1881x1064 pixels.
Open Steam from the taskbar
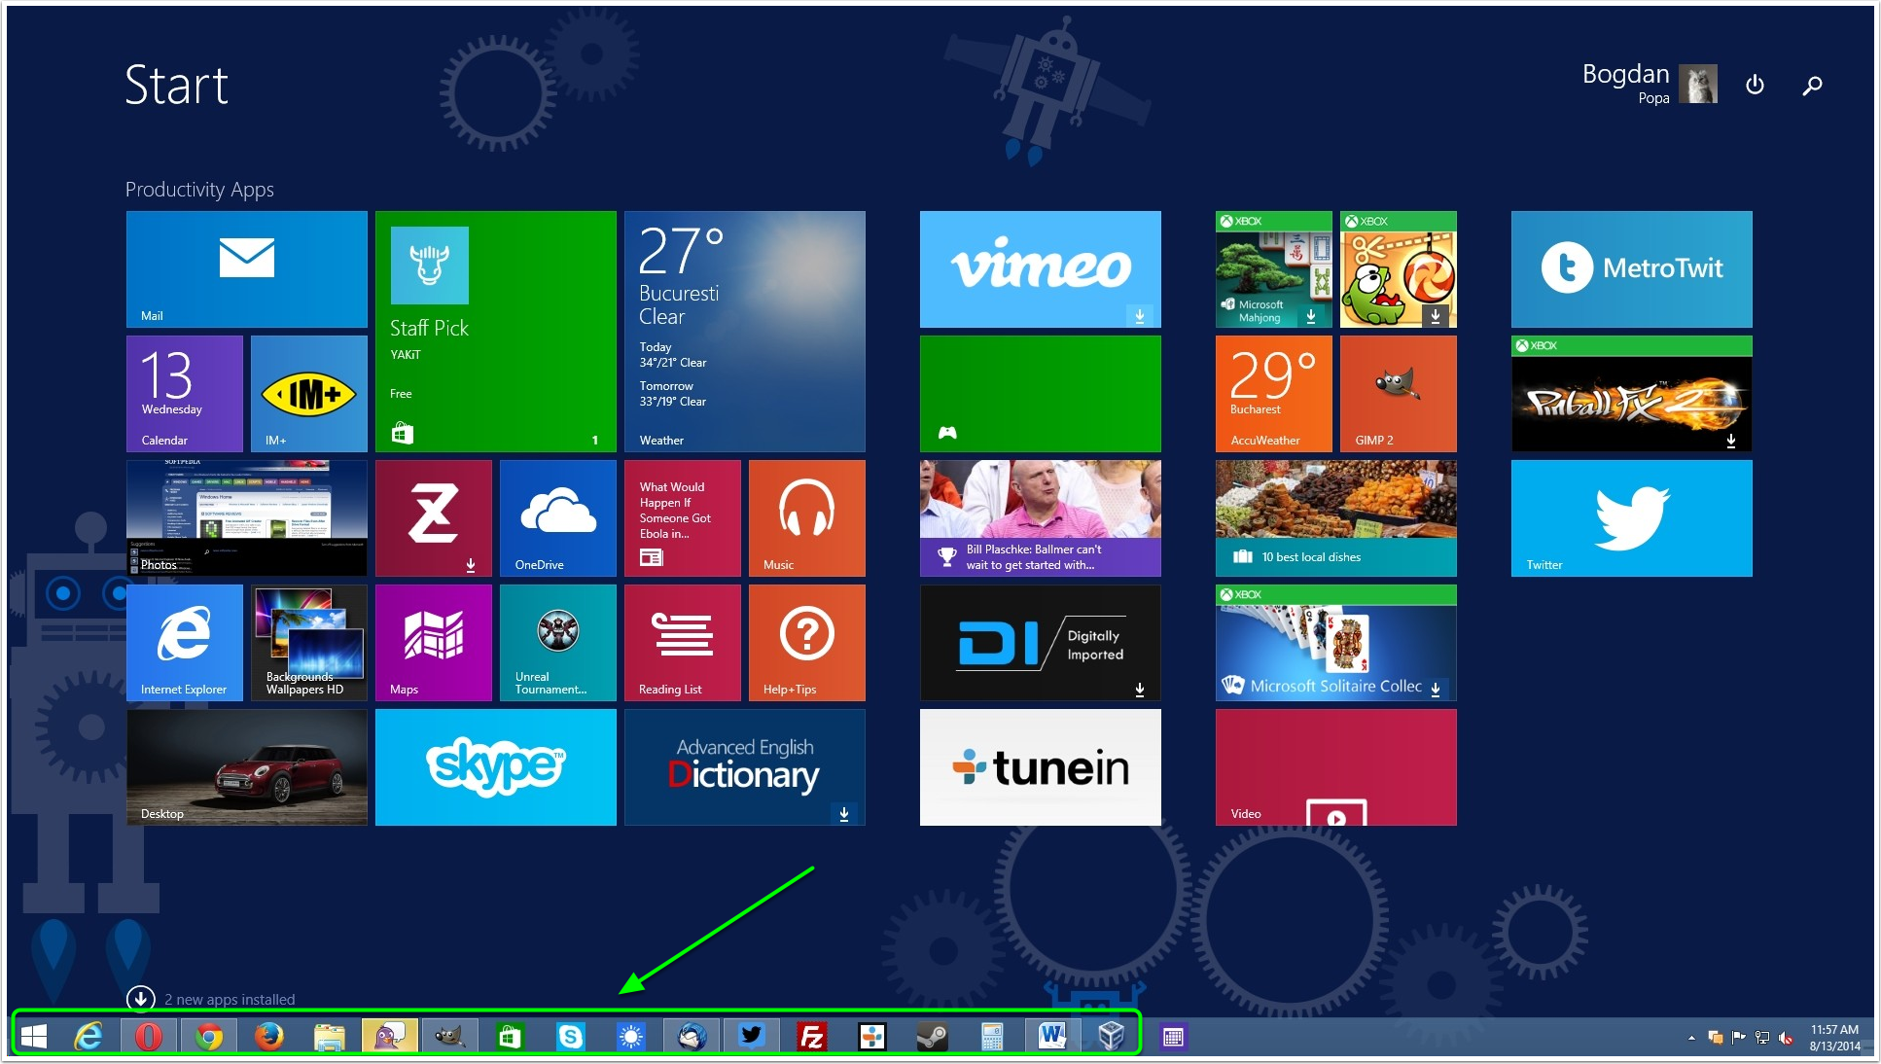click(x=932, y=1037)
